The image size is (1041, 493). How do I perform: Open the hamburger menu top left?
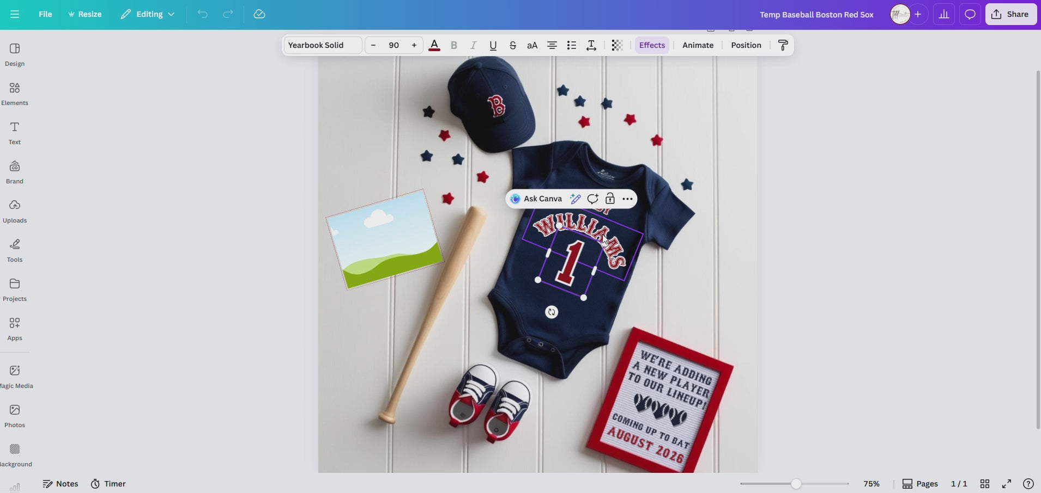14,14
